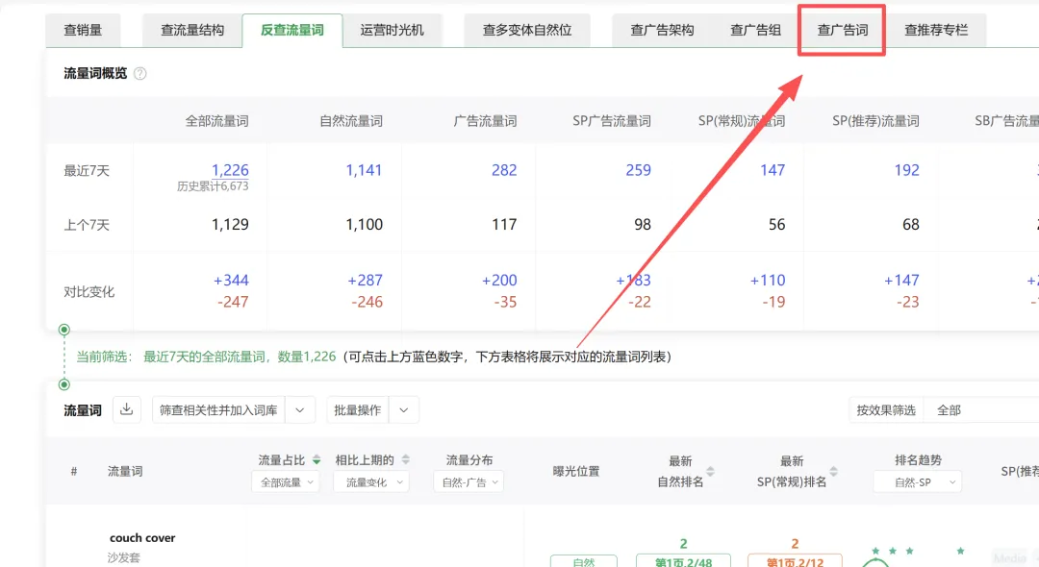Click the download icon beside 流量词
The image size is (1039, 567).
point(127,409)
